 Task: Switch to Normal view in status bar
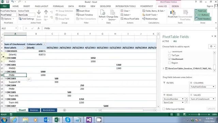coord(172,114)
